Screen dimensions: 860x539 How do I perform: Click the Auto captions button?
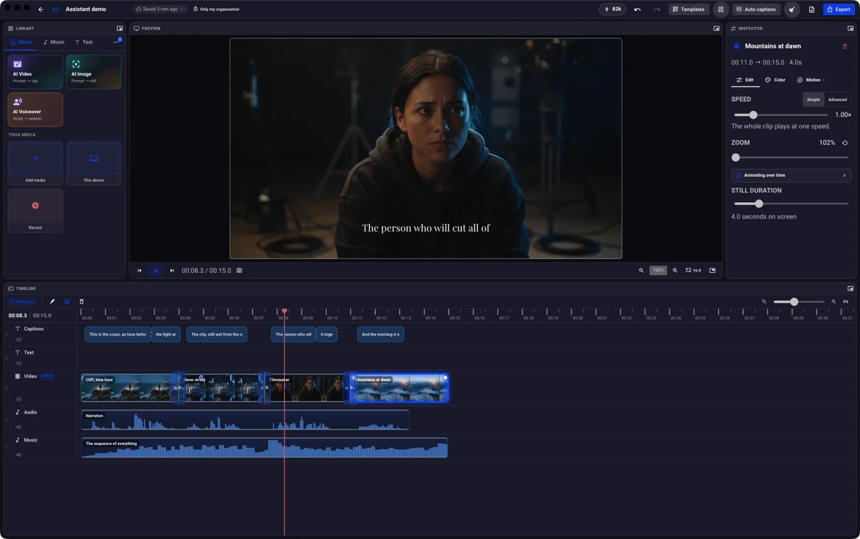click(756, 9)
